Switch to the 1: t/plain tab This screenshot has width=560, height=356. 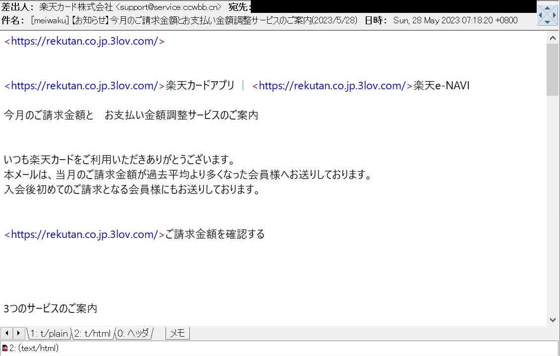[x=49, y=334]
